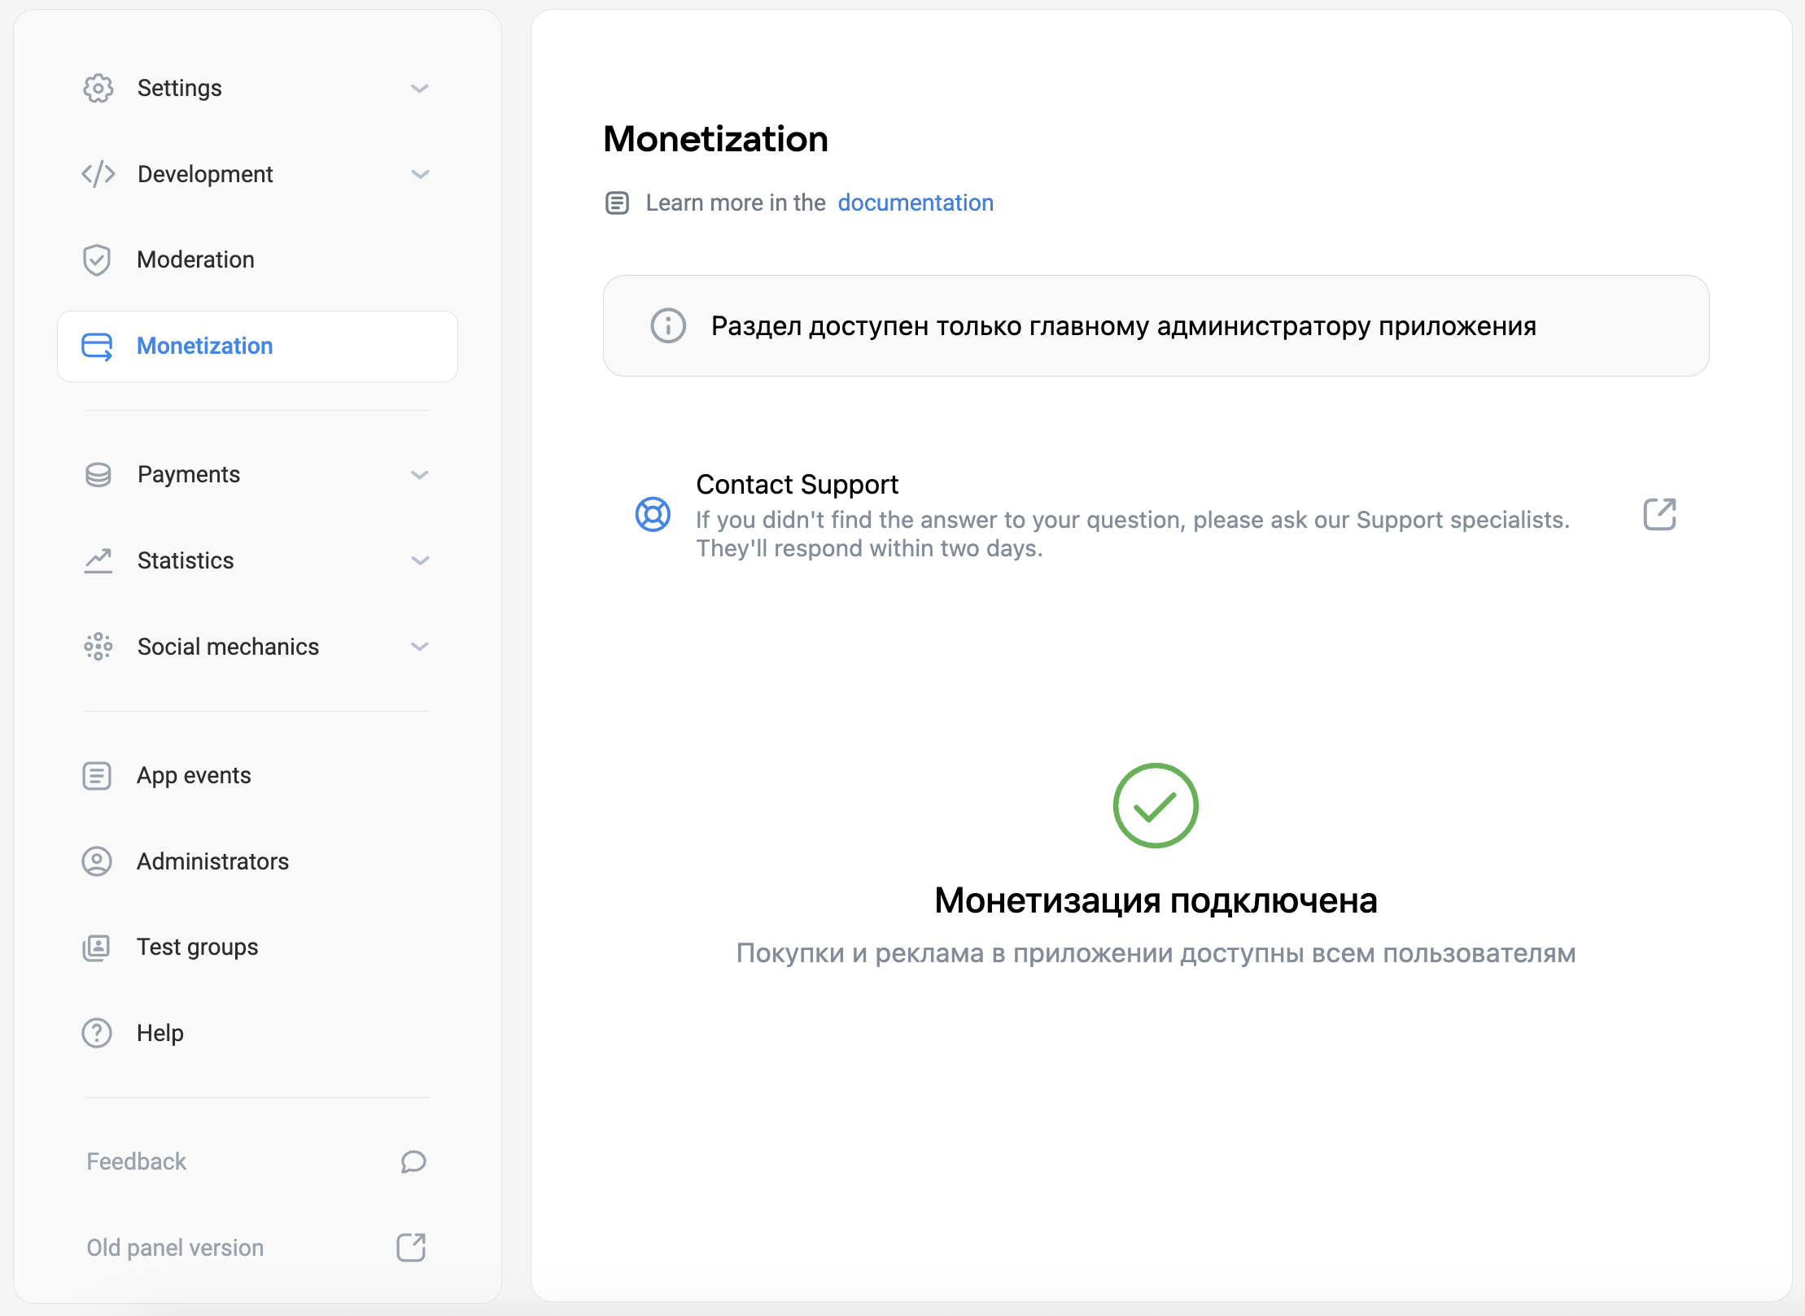Open the Moderation section
The image size is (1805, 1316).
click(x=257, y=260)
